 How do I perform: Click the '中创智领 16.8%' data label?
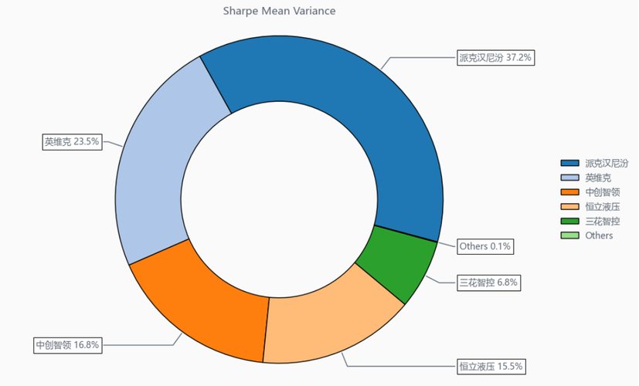click(68, 345)
